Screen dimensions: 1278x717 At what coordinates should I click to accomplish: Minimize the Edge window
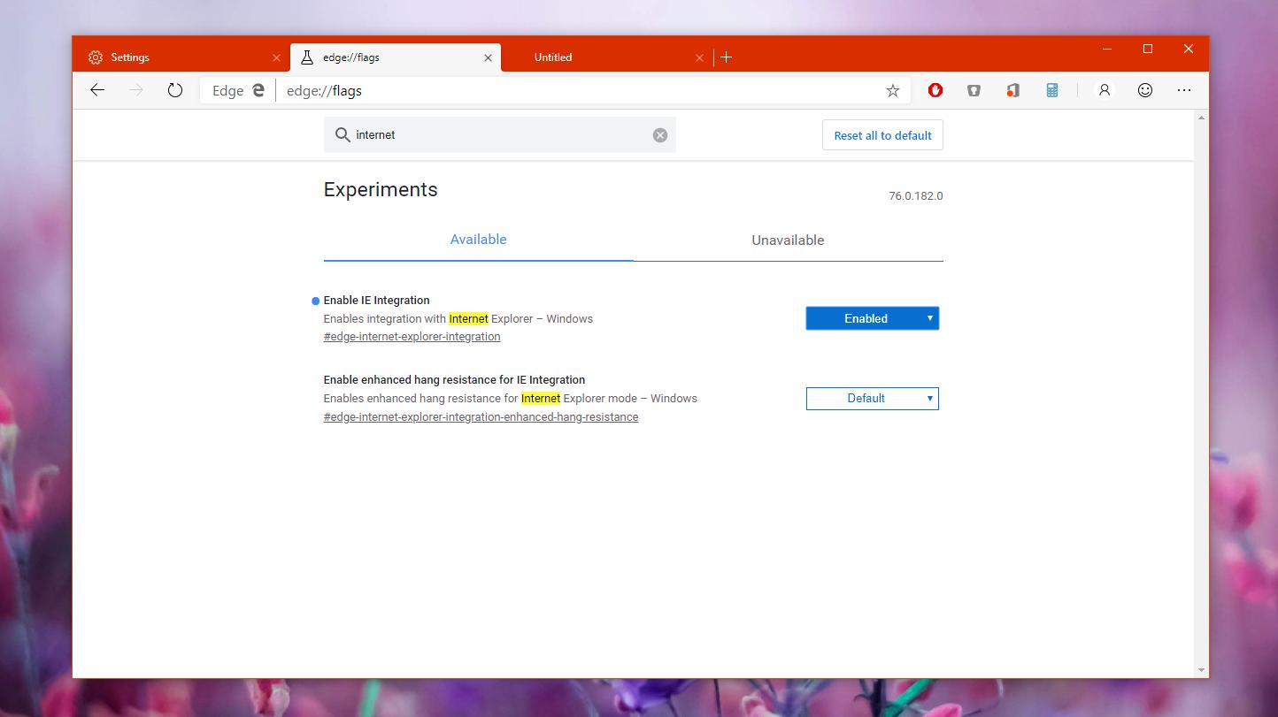point(1107,49)
